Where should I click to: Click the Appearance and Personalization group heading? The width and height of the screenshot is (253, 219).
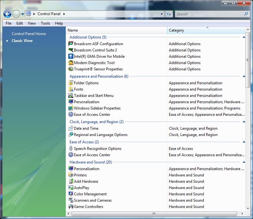click(99, 76)
